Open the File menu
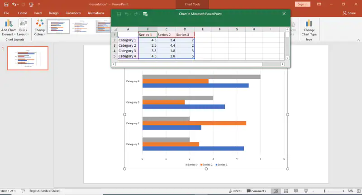The width and height of the screenshot is (362, 195). pyautogui.click(x=6, y=13)
